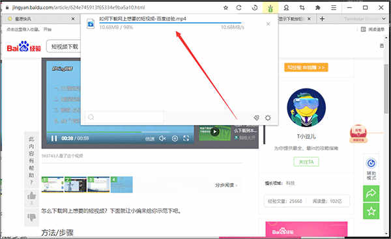This screenshot has width=391, height=239.
Task: Open the extensions puzzle icon
Action: [318, 8]
